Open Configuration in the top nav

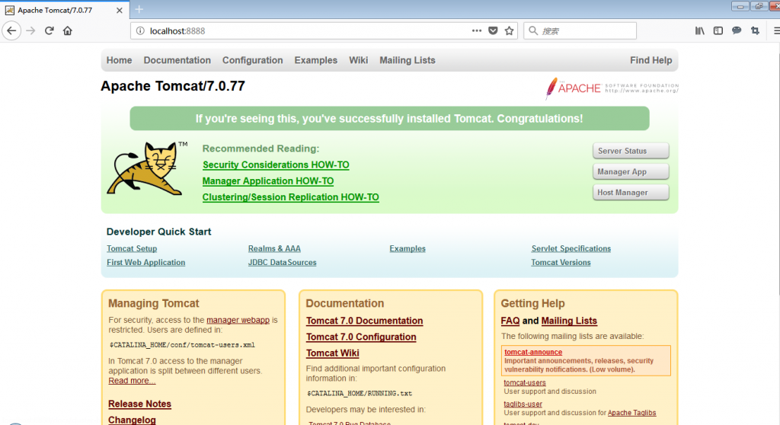(x=252, y=60)
